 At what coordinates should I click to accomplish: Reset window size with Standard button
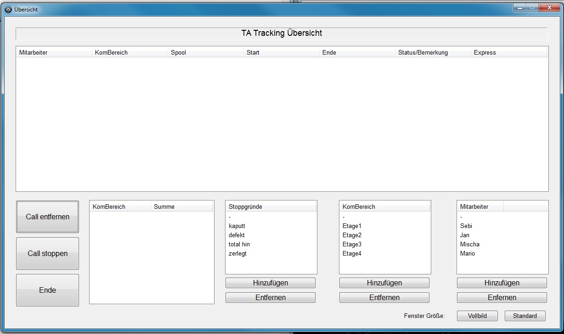click(525, 316)
